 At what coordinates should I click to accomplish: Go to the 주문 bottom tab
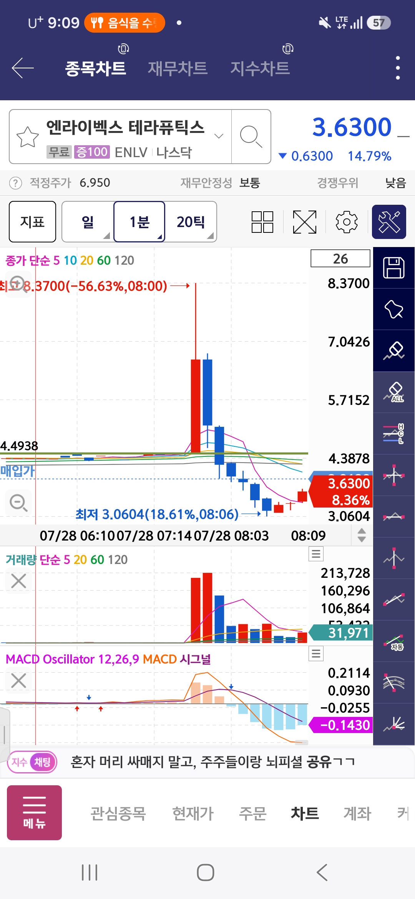(x=252, y=813)
